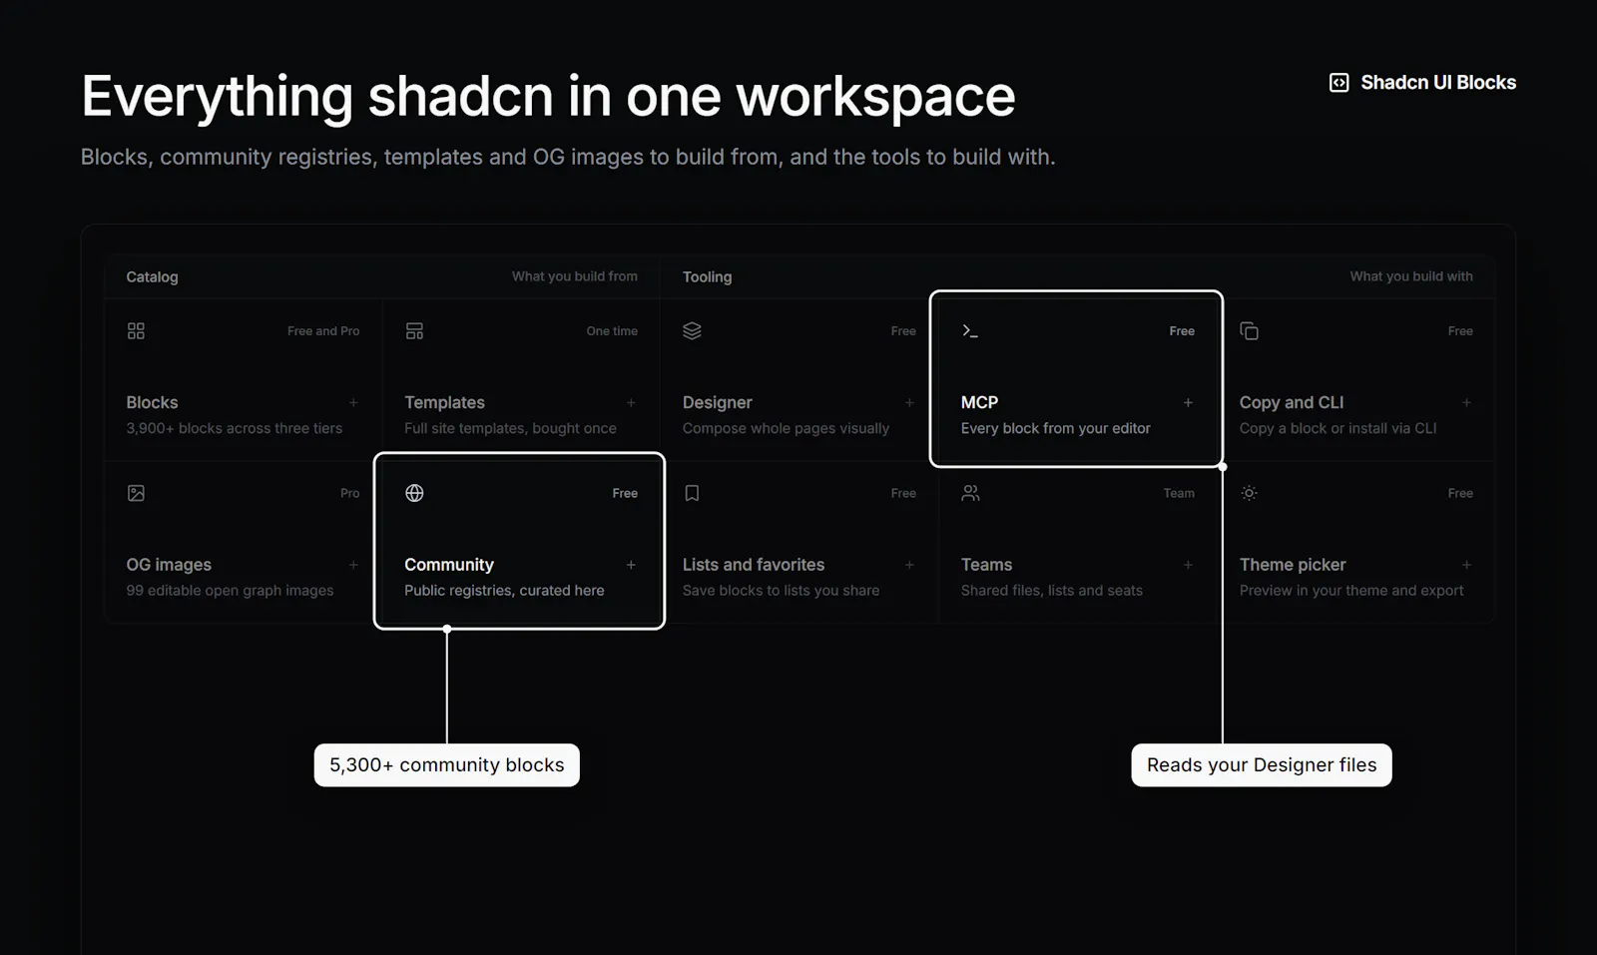Click '99 editable open graph images' text
This screenshot has height=955, width=1597.
pyautogui.click(x=230, y=591)
